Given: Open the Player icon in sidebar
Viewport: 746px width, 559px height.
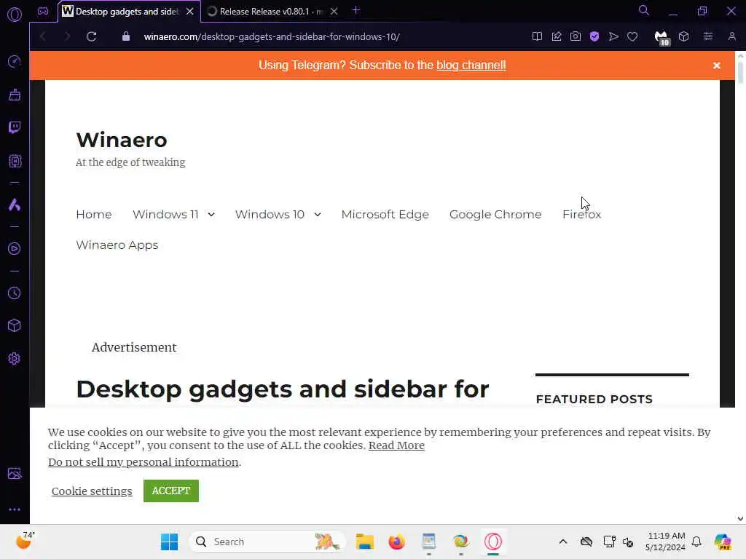Looking at the screenshot, I should (x=15, y=249).
